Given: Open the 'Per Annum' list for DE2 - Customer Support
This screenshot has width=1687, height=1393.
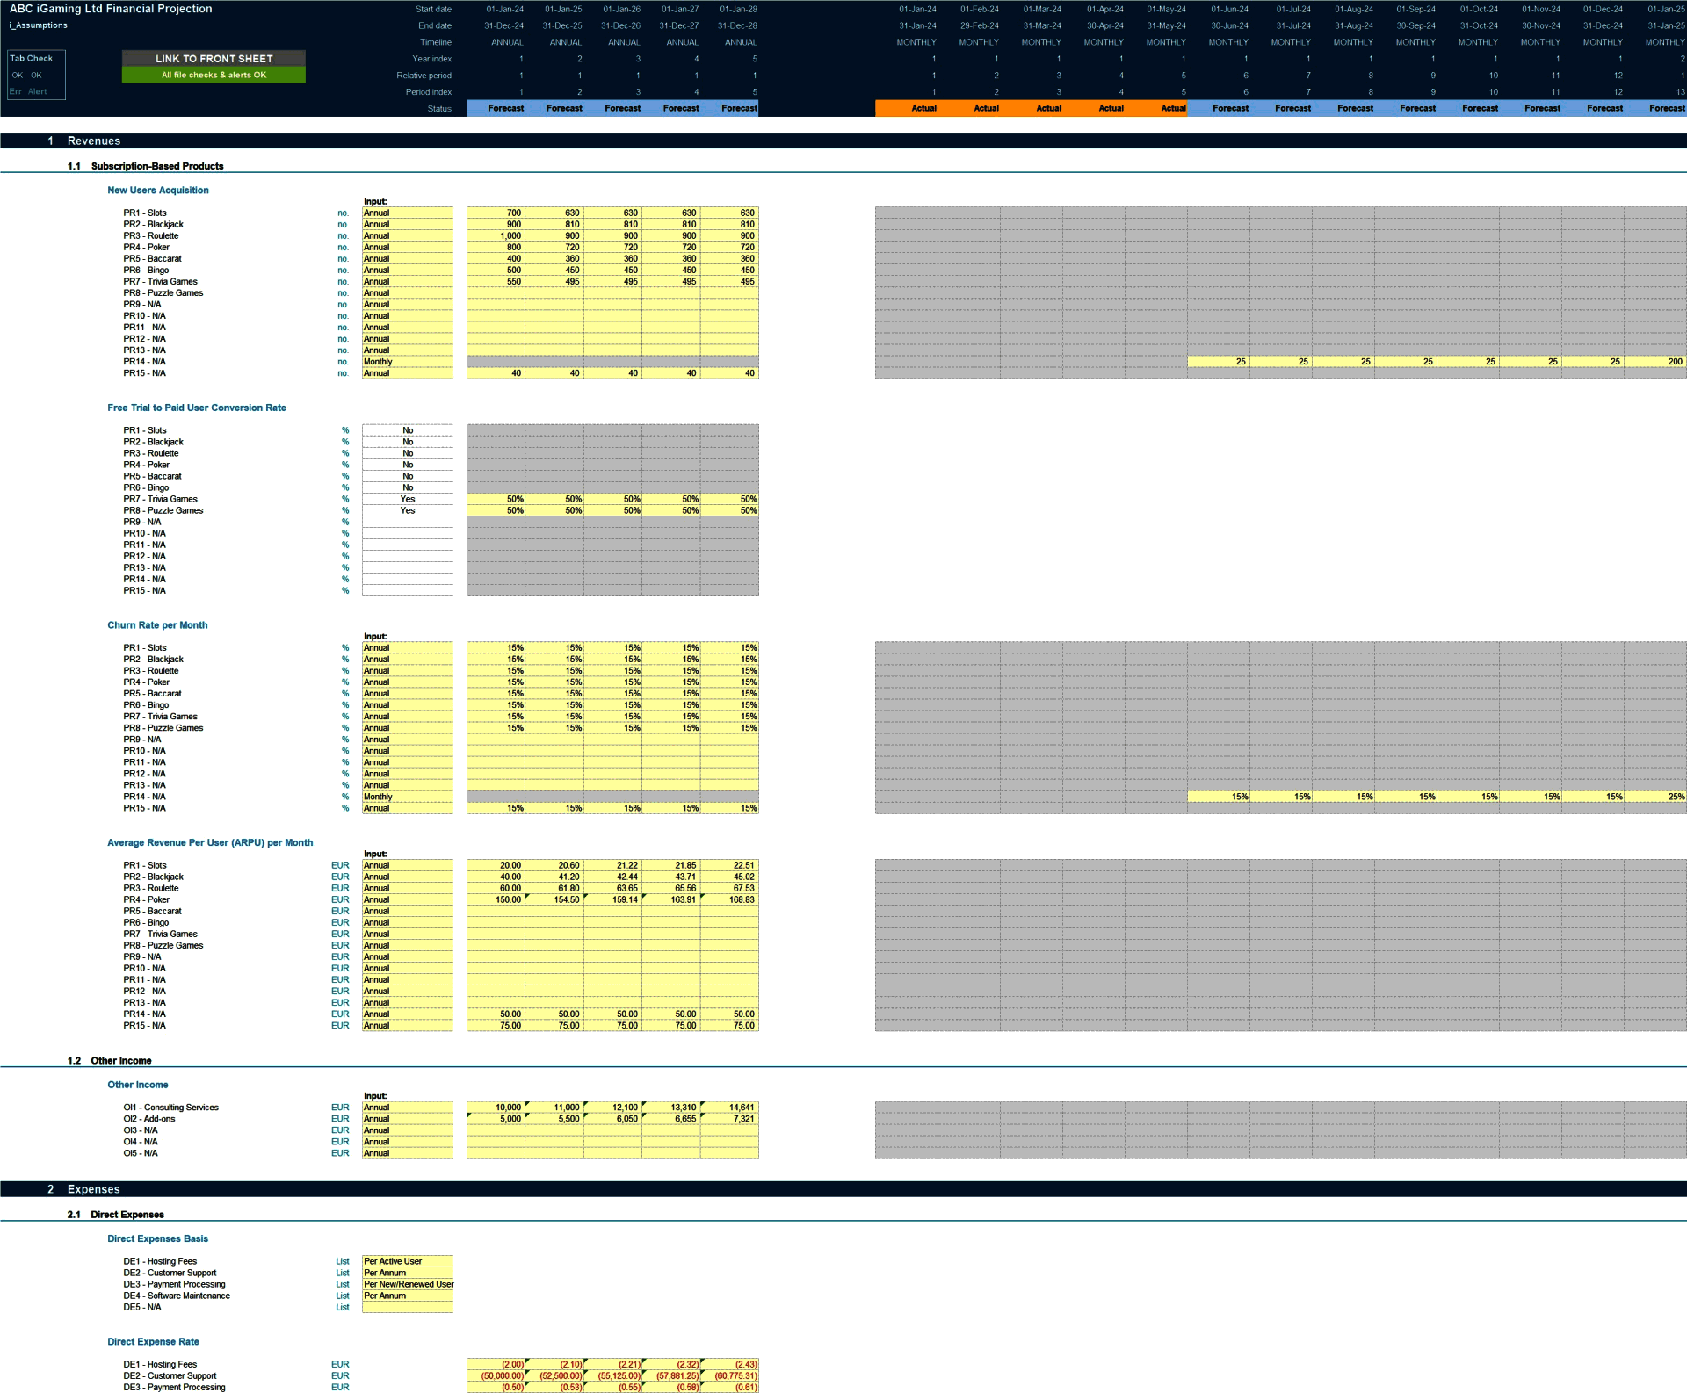Looking at the screenshot, I should coord(408,1273).
